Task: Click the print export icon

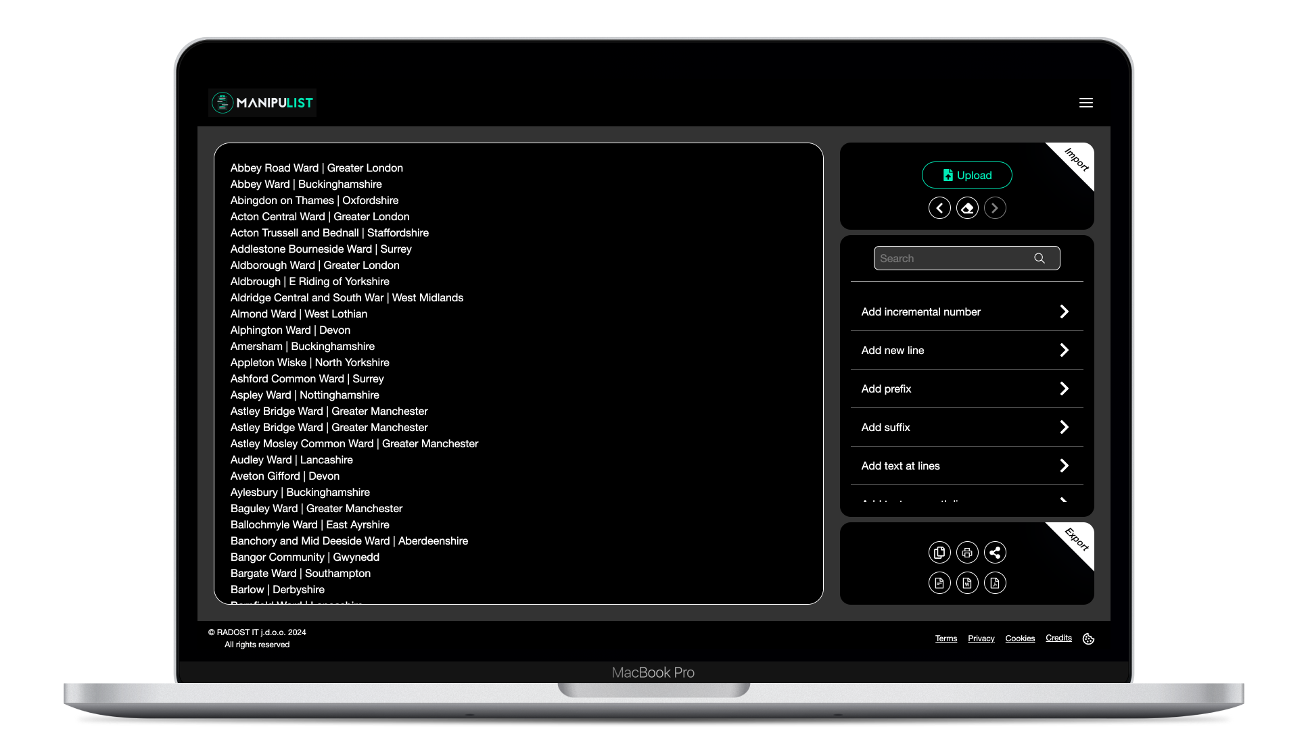Action: pyautogui.click(x=966, y=552)
